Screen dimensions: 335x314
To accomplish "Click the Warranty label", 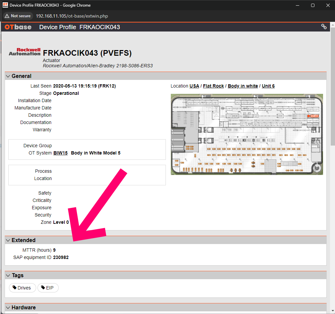I will click(x=42, y=130).
